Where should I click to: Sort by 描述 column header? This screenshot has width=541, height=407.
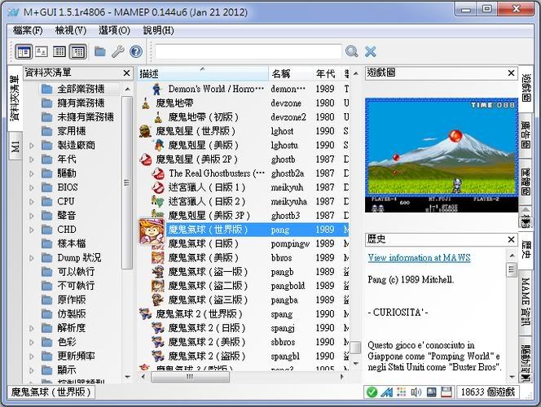pyautogui.click(x=203, y=74)
